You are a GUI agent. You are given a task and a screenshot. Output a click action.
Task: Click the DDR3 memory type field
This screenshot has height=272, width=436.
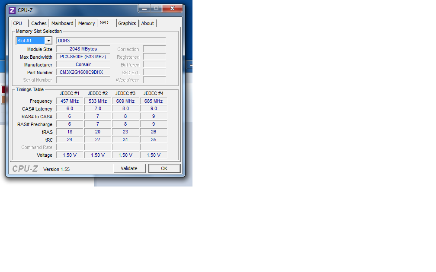coord(111,41)
